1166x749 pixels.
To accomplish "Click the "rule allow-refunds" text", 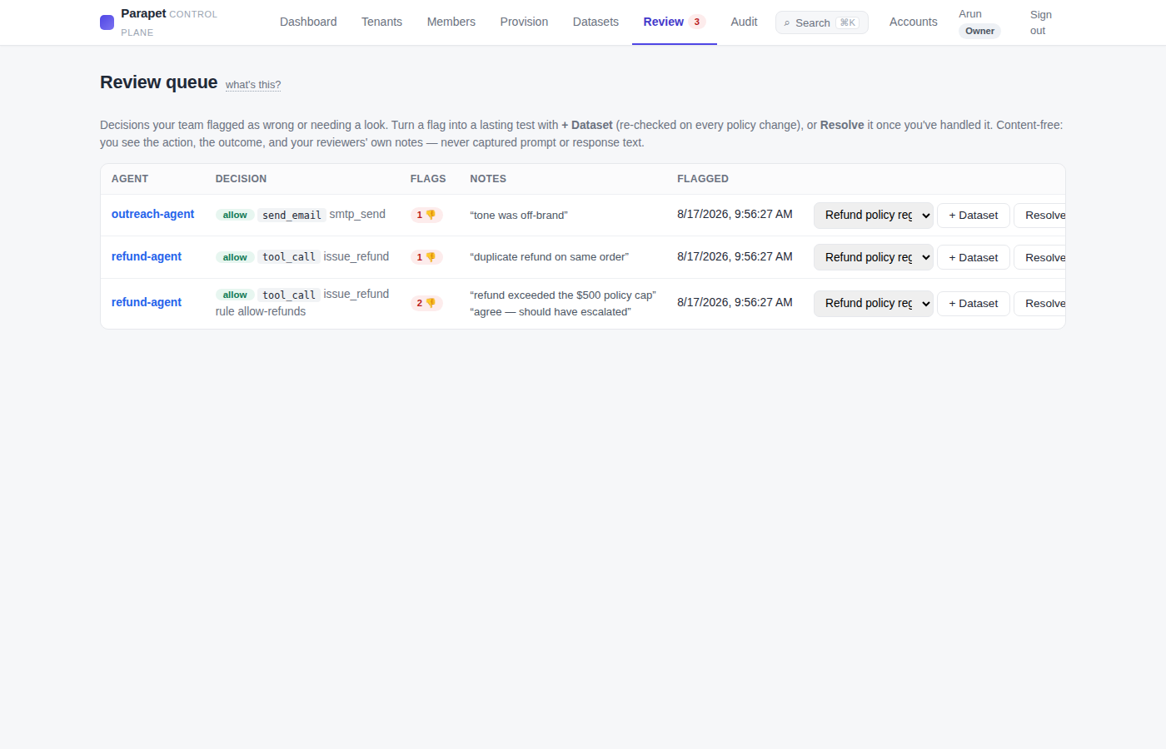I will coord(261,311).
